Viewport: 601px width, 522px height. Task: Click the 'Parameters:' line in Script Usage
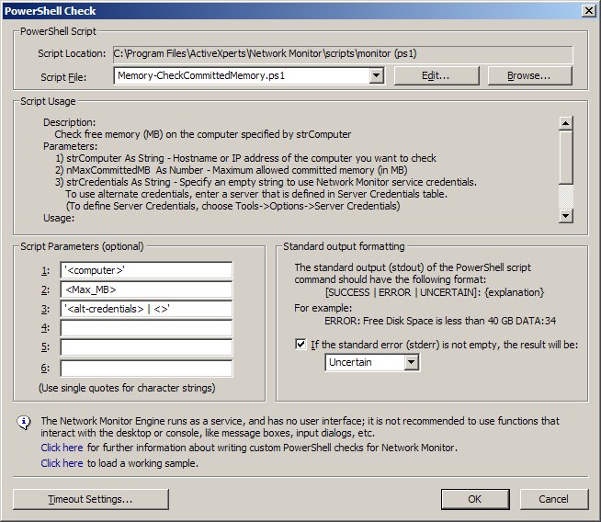(x=70, y=146)
